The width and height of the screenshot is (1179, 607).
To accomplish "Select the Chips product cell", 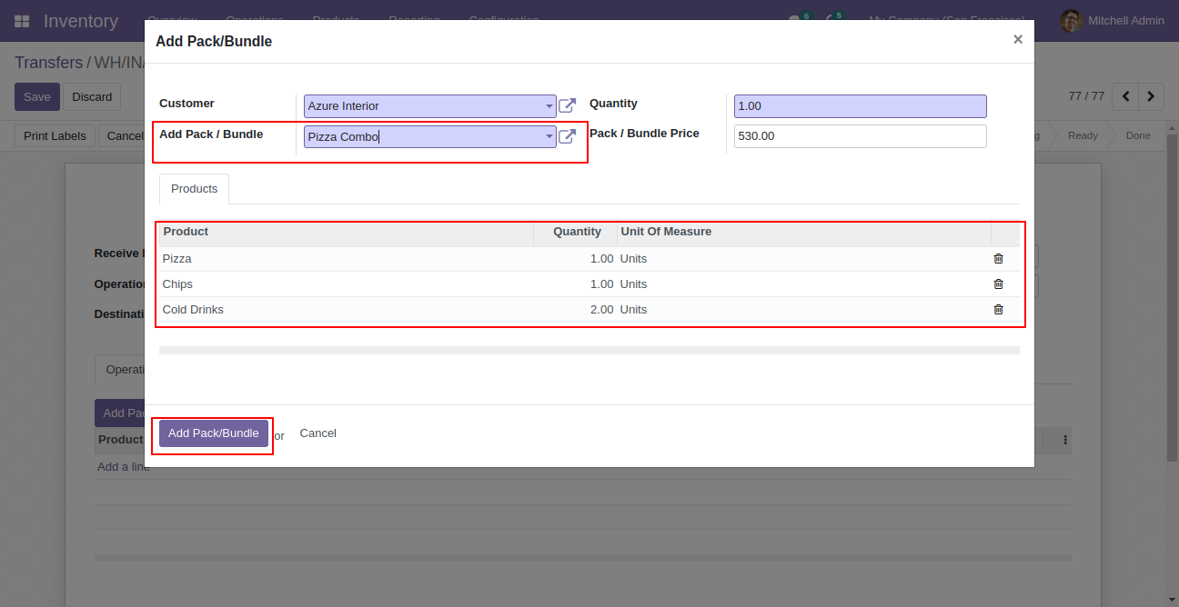I will [x=346, y=284].
